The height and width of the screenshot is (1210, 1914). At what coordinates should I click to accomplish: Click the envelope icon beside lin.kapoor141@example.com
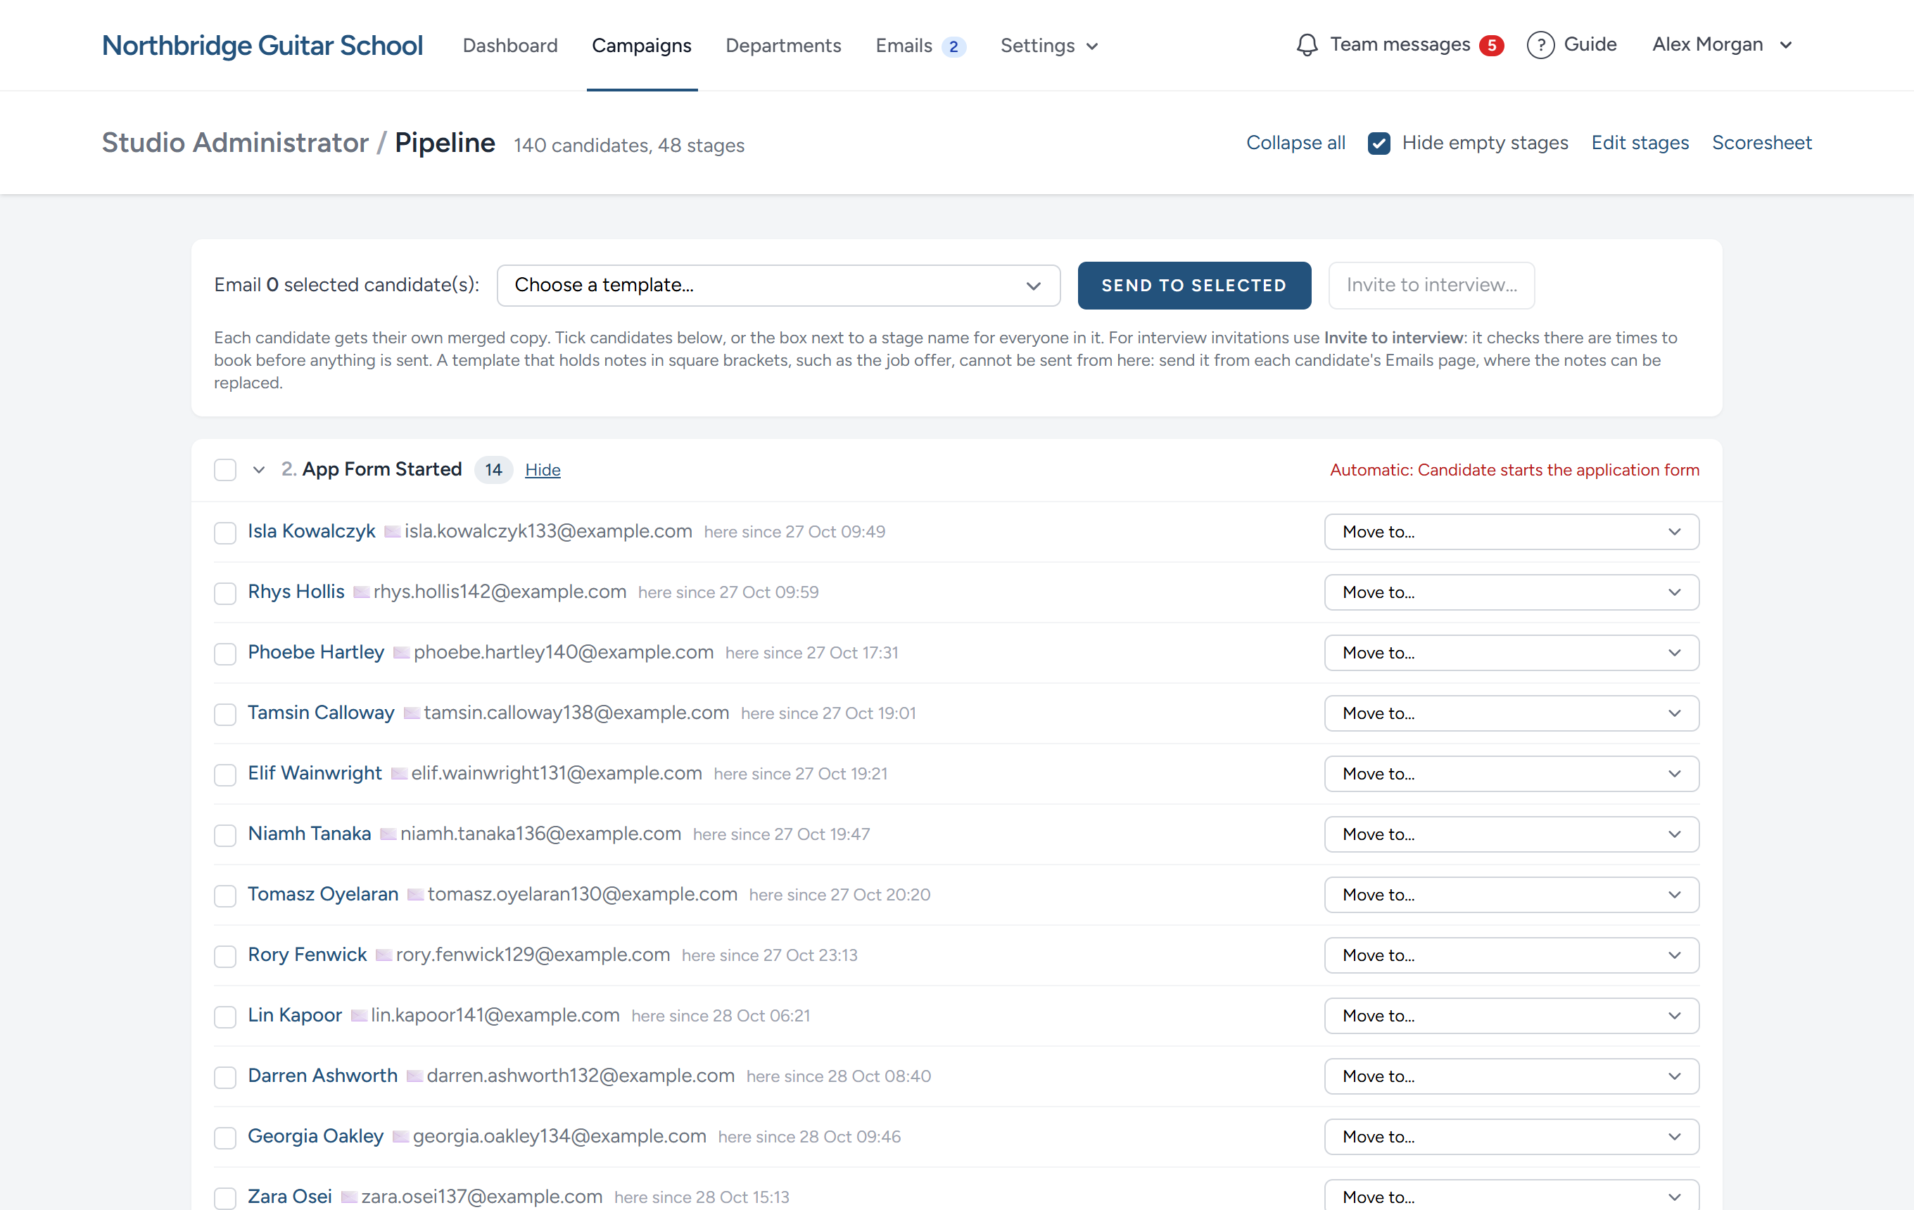358,1014
